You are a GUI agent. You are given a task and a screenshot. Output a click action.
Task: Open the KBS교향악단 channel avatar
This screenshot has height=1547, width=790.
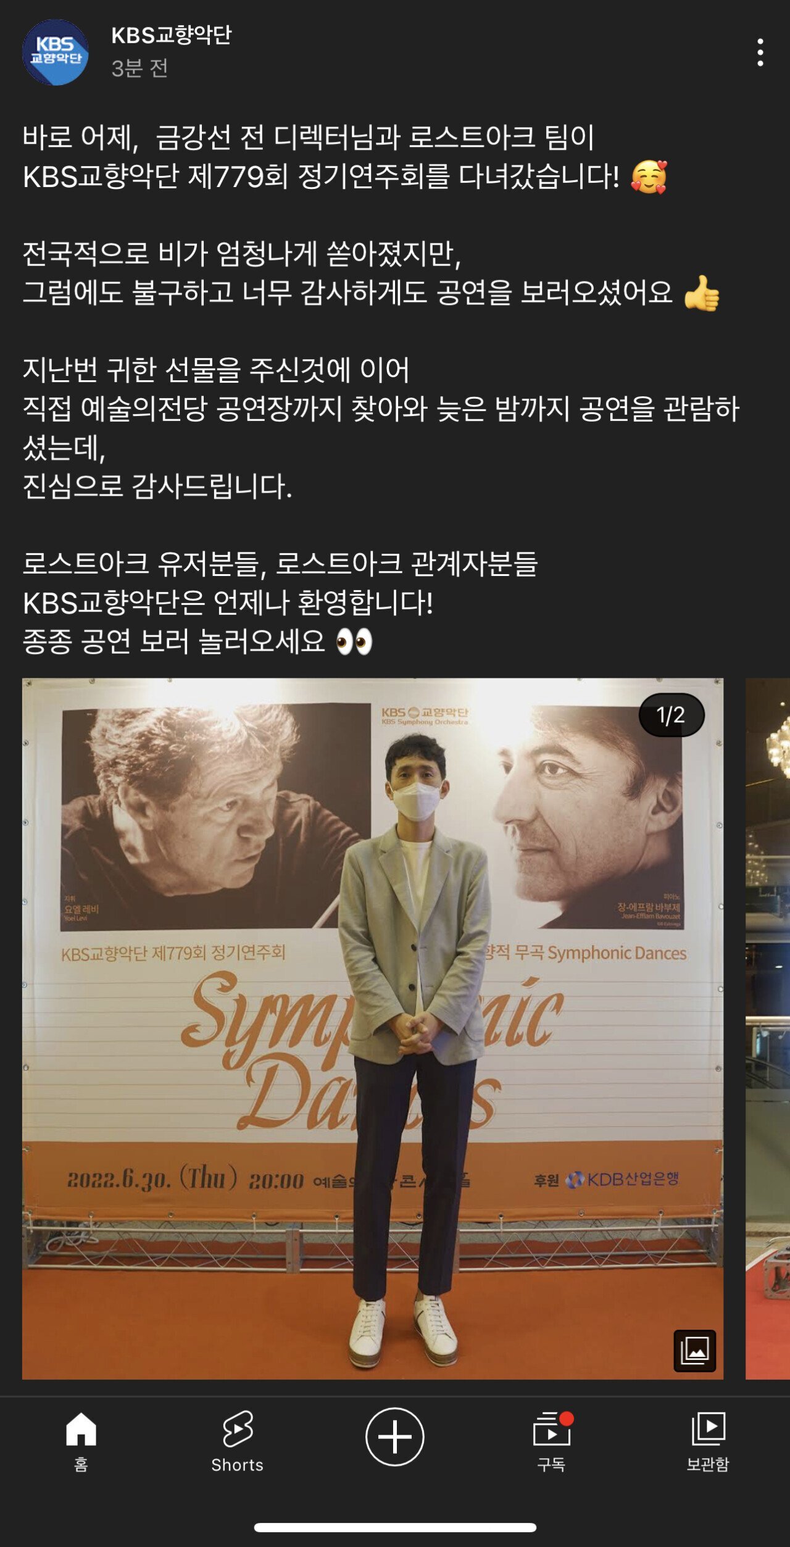pyautogui.click(x=56, y=52)
